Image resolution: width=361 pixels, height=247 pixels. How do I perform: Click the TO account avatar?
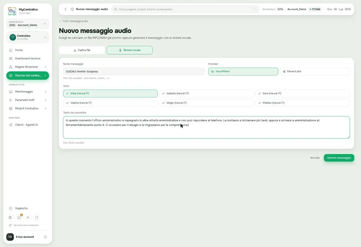pos(10,237)
